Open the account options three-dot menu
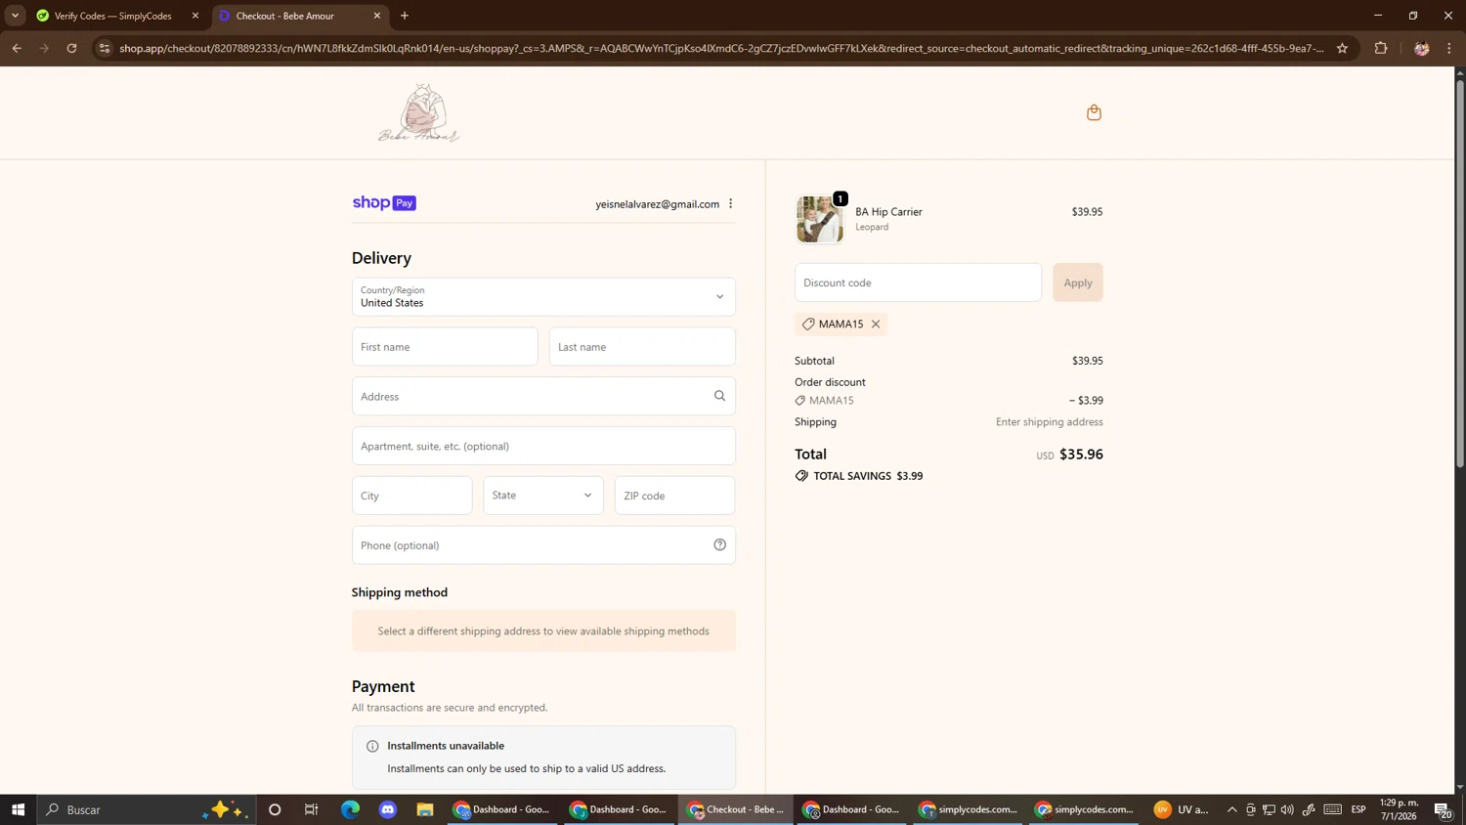The height and width of the screenshot is (825, 1466). (x=730, y=203)
